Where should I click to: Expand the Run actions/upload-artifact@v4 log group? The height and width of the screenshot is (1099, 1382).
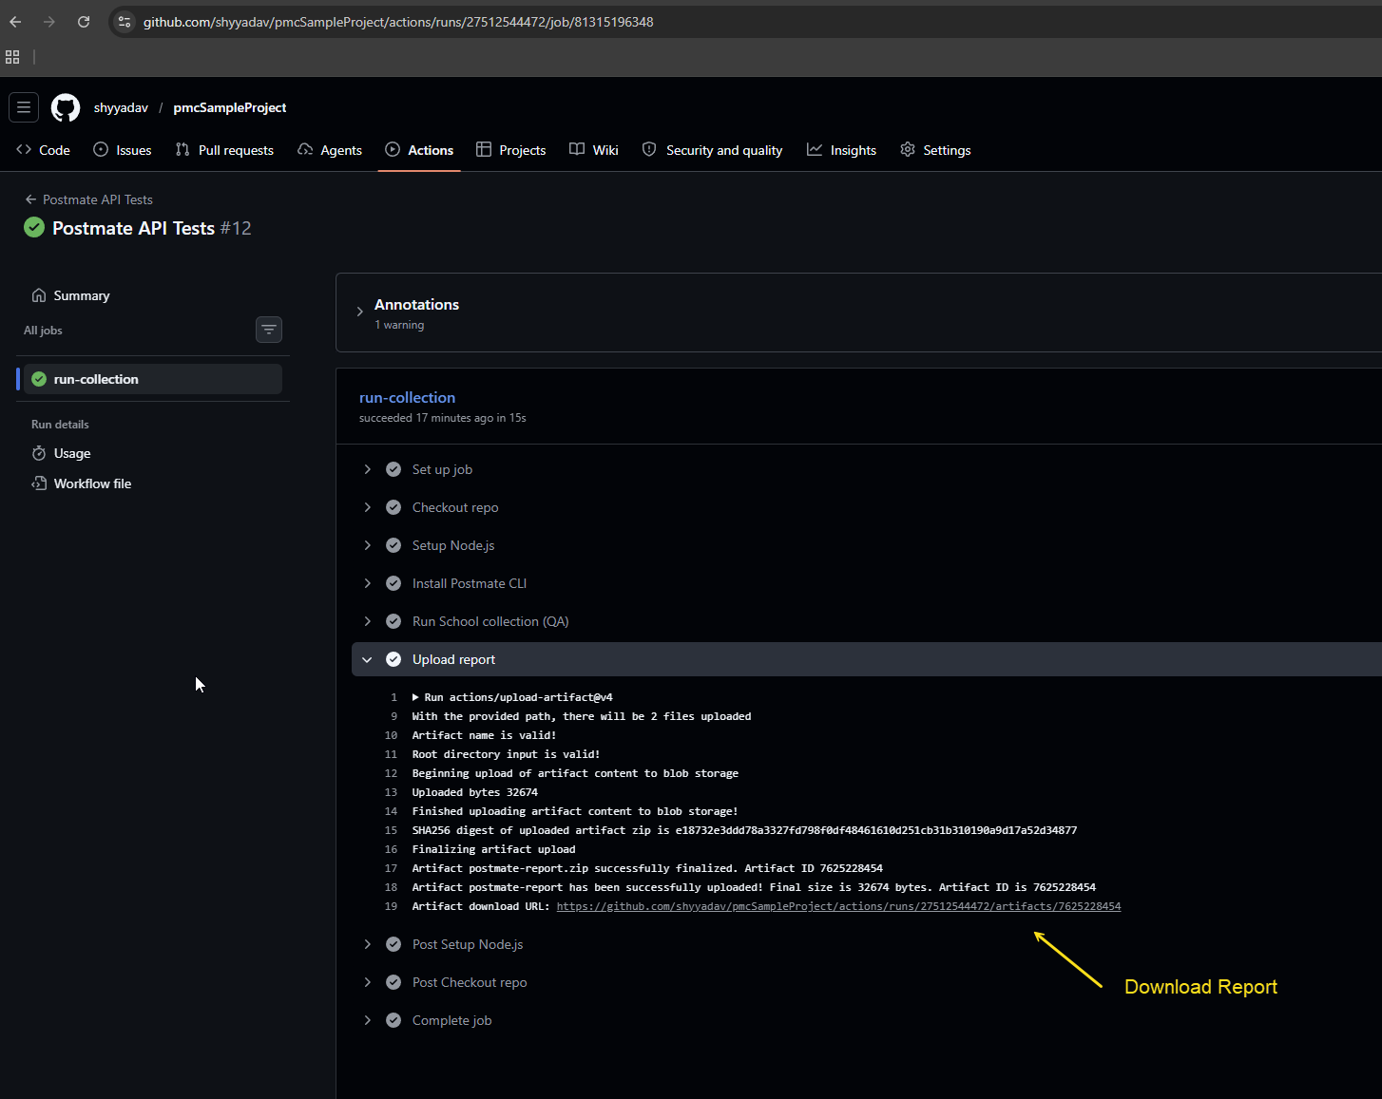coord(415,697)
